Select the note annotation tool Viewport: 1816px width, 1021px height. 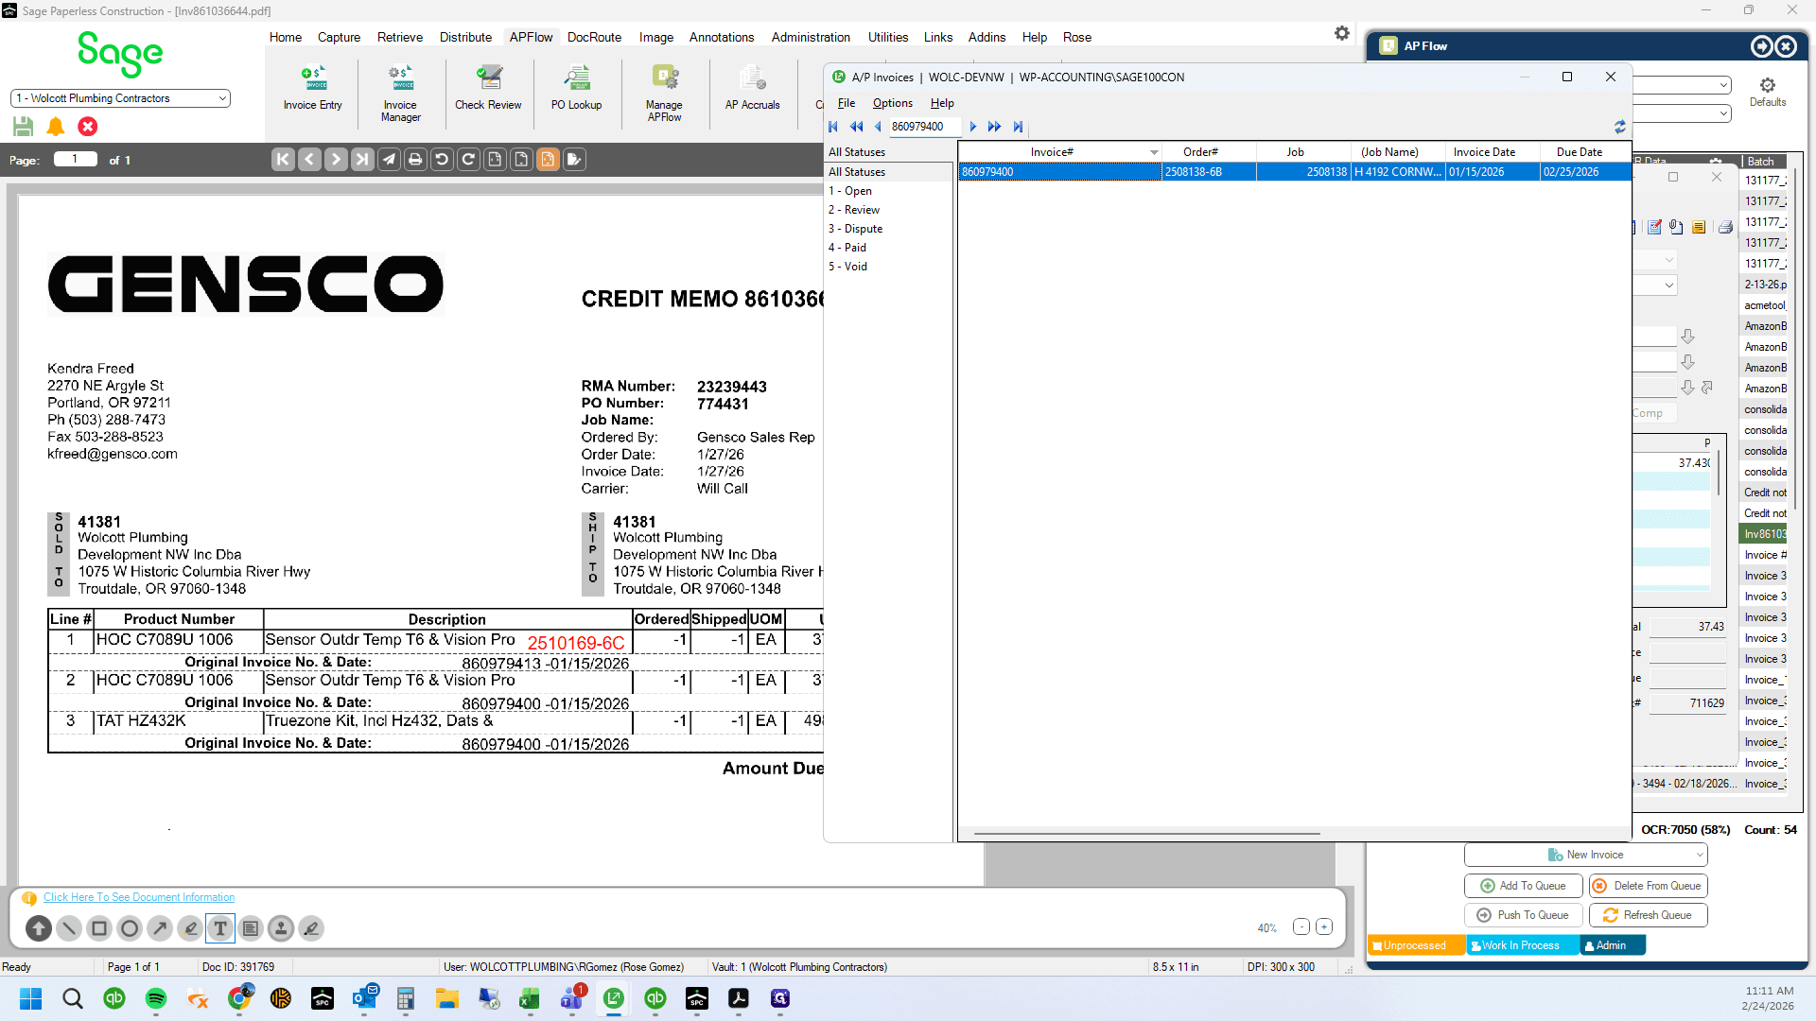pos(251,928)
